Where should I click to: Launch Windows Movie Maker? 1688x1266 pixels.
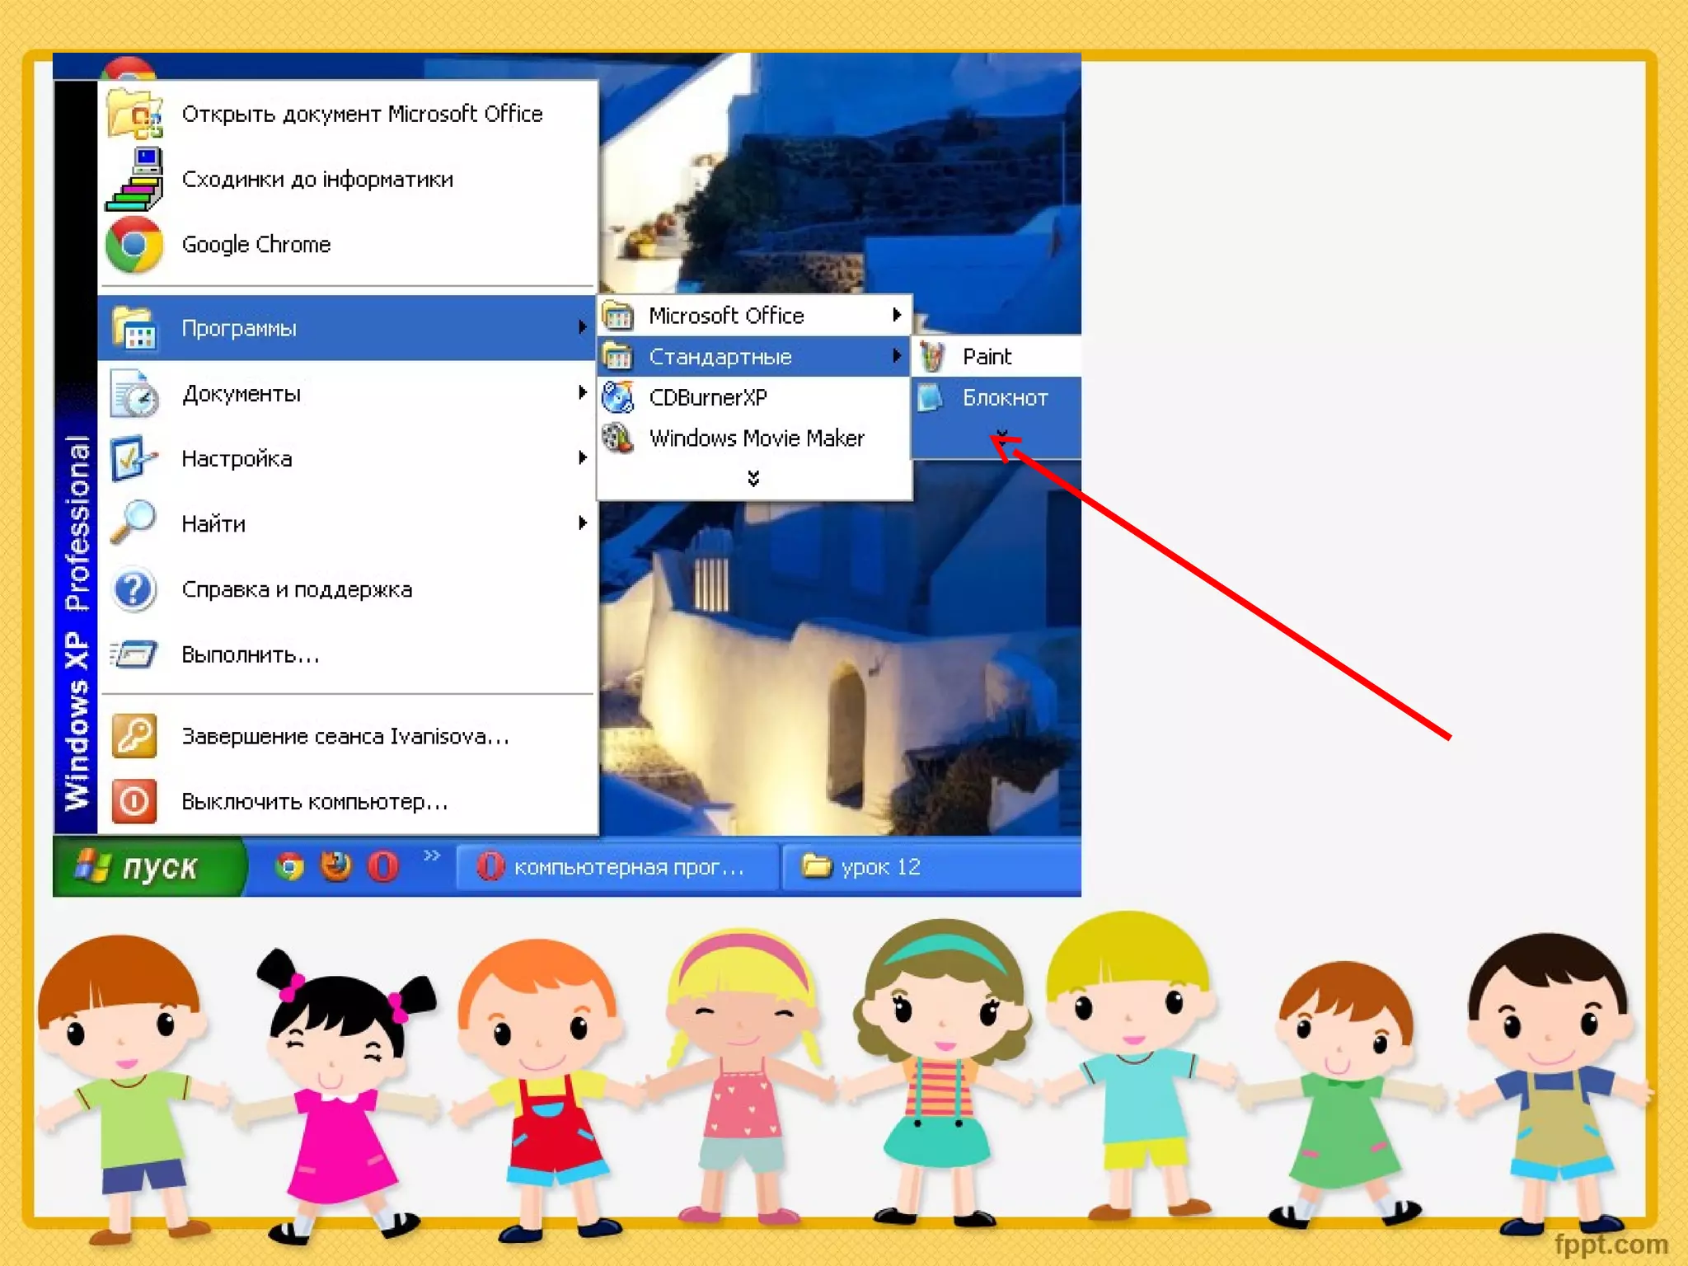pos(756,438)
